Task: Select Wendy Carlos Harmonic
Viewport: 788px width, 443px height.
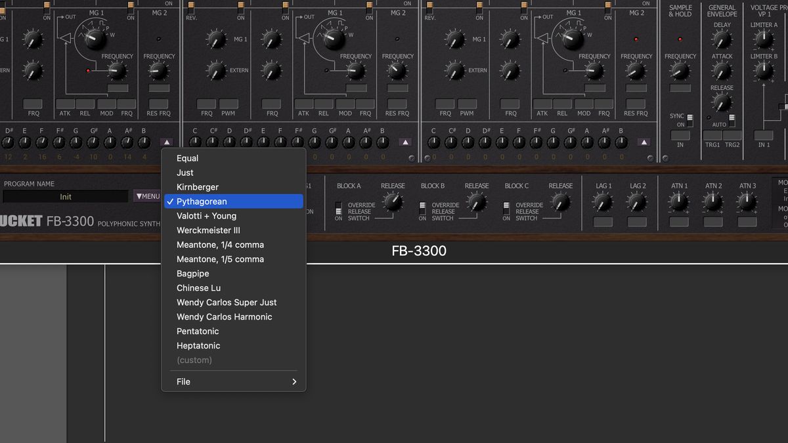Action: pos(233,317)
